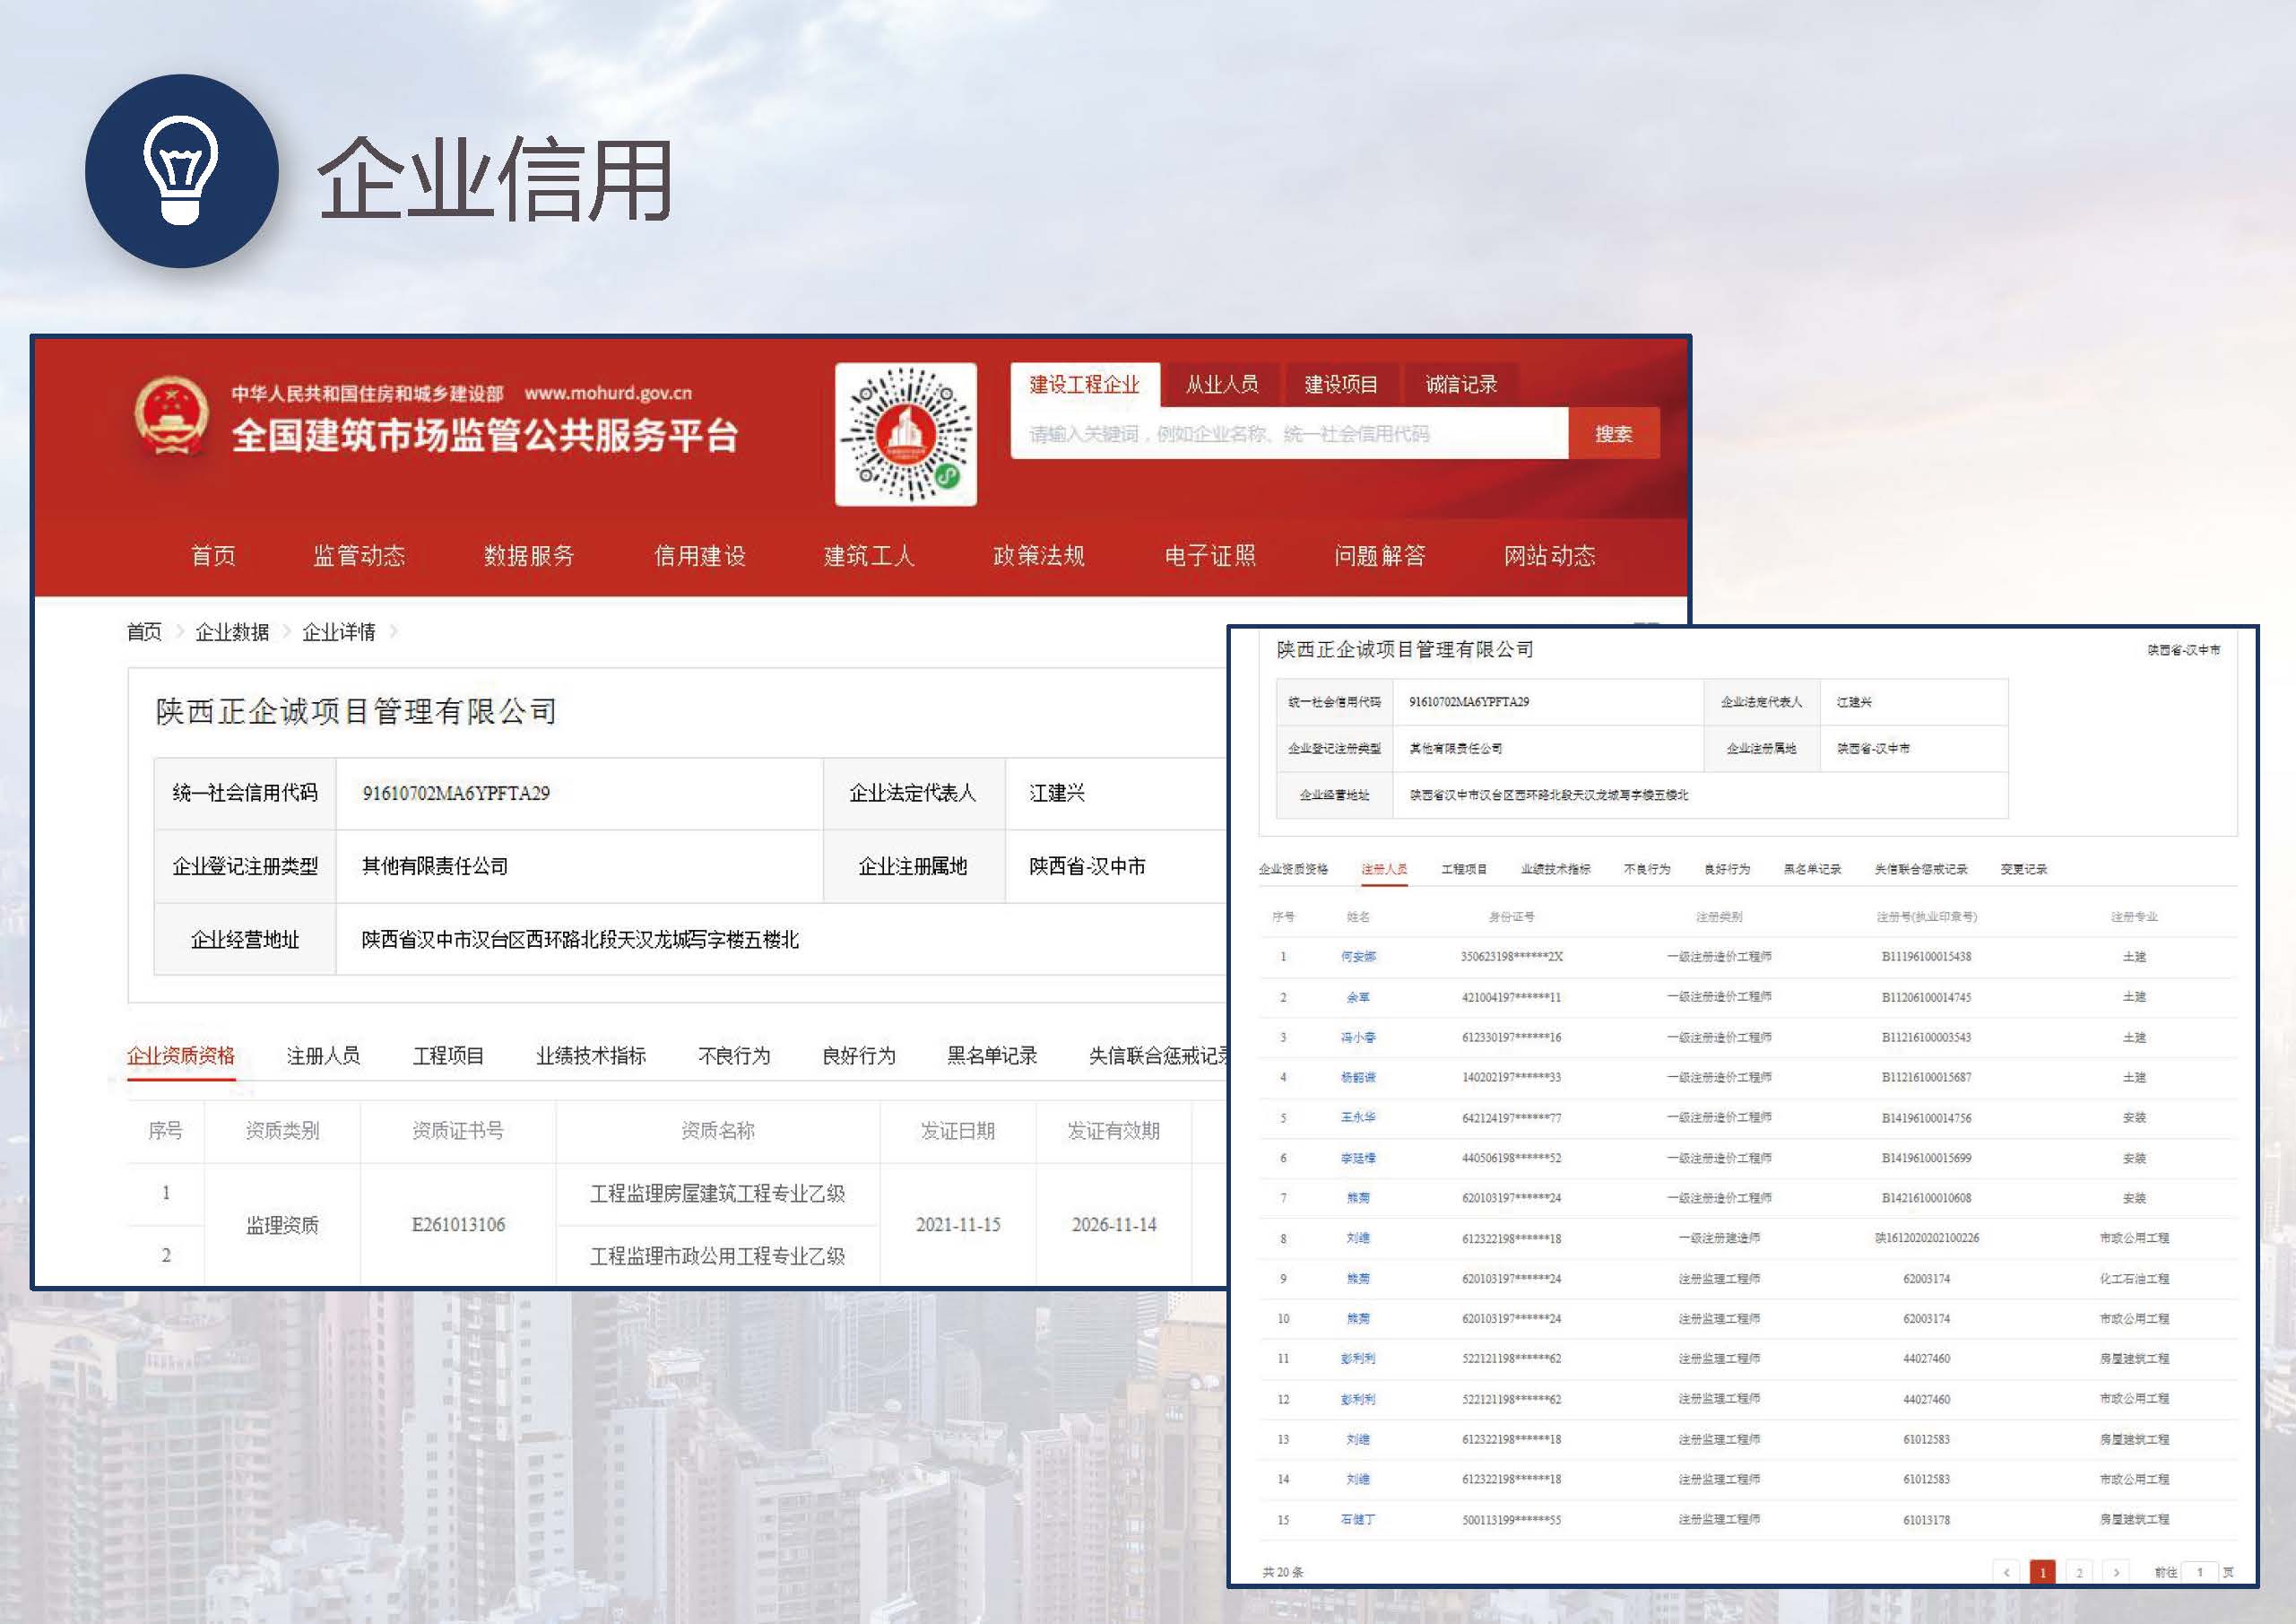Select 注册人员 tab in the small right window
2296x1624 pixels.
[x=1384, y=868]
